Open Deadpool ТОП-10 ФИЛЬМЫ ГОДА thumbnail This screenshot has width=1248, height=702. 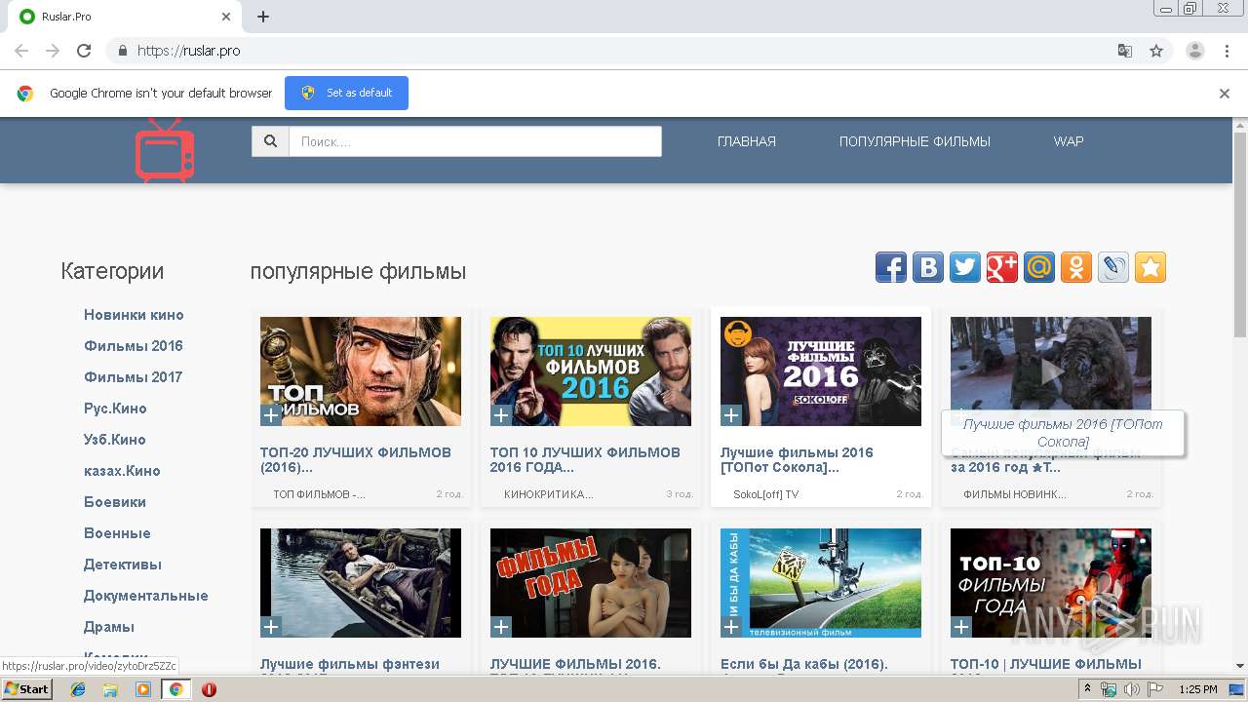point(1051,583)
